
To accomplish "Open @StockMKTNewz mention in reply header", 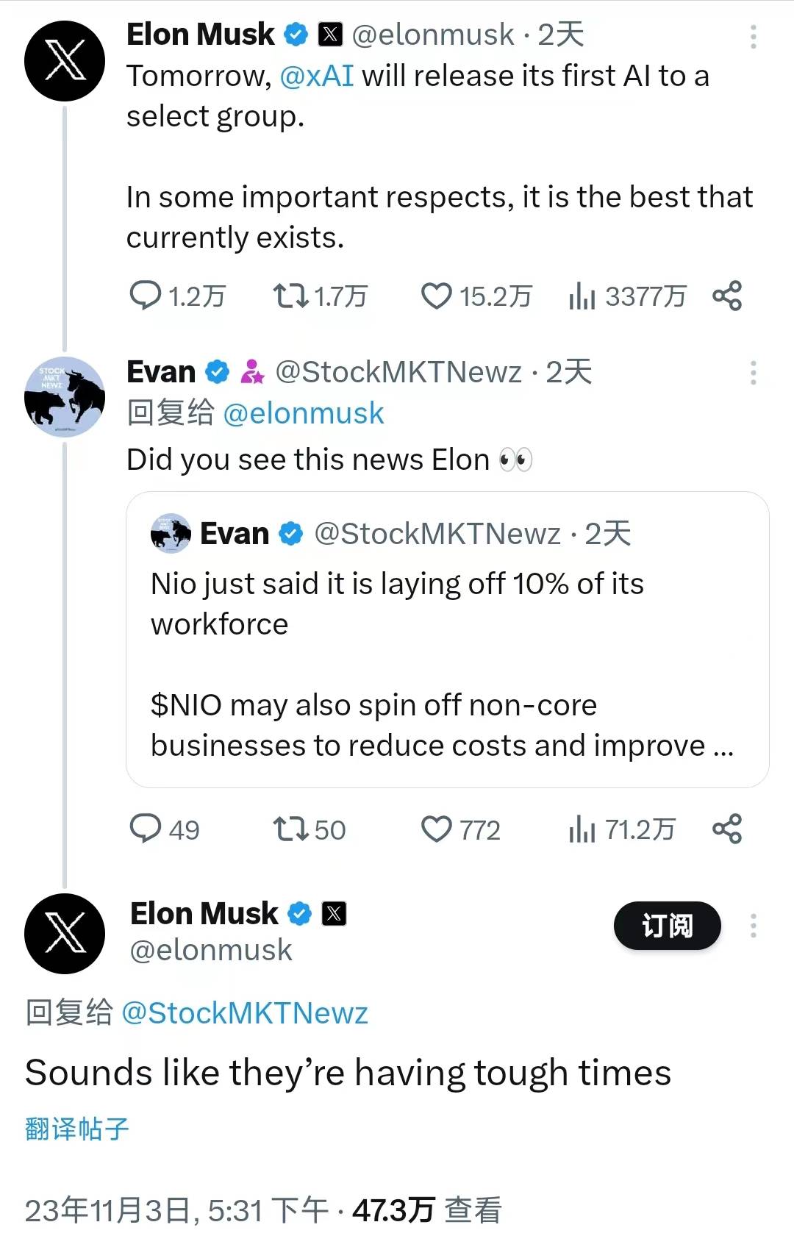I will coord(244,1013).
